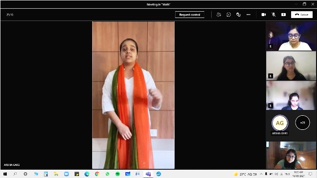Select participant video of girl looking down
This screenshot has width=317, height=178.
tap(291, 95)
